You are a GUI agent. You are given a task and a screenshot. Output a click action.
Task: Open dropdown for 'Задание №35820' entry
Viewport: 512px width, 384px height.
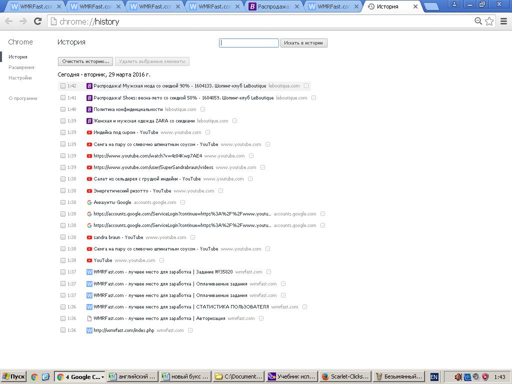click(x=268, y=272)
